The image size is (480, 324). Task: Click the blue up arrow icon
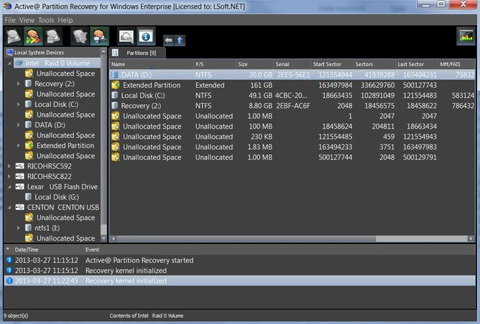pyautogui.click(x=180, y=40)
